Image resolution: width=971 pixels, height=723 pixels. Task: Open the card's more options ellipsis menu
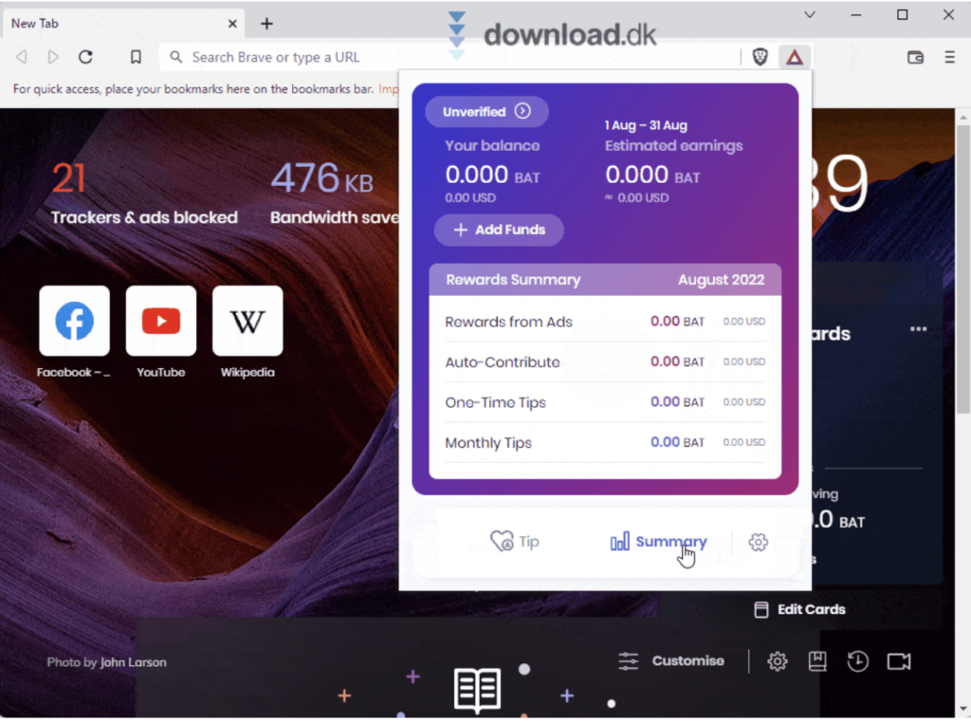[x=917, y=328]
